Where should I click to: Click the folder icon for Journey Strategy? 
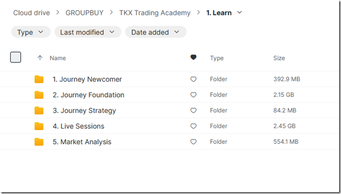click(x=39, y=111)
